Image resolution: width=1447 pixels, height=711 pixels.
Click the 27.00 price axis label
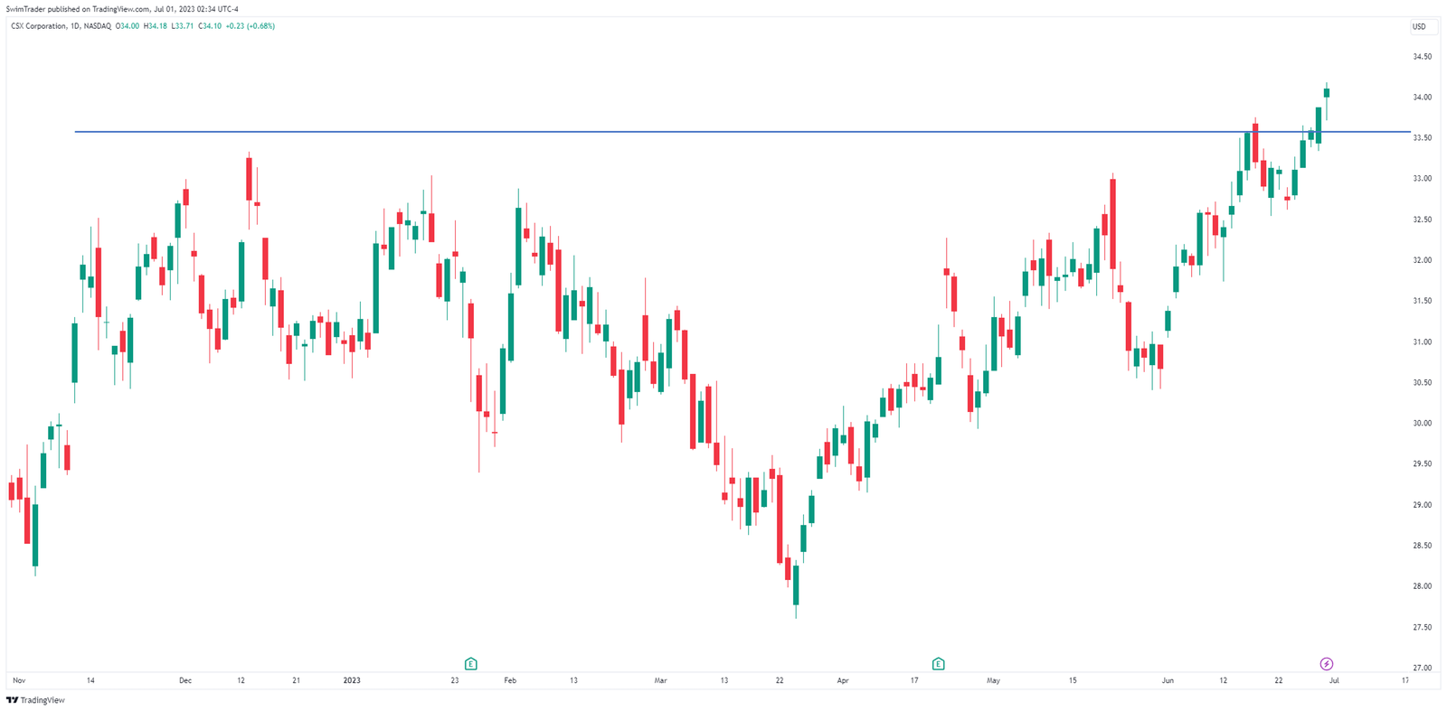[x=1422, y=668]
